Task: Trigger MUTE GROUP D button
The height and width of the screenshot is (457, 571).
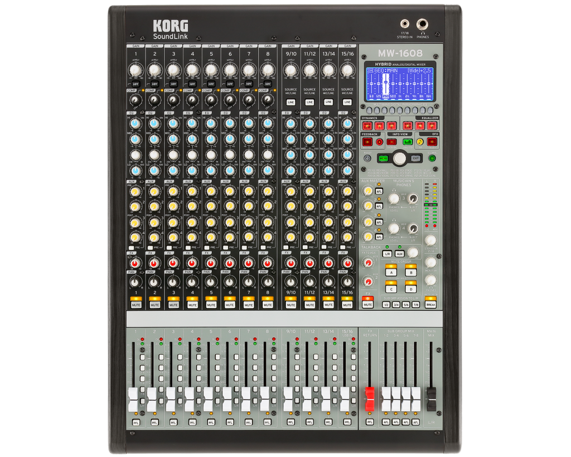Action: pos(411,289)
